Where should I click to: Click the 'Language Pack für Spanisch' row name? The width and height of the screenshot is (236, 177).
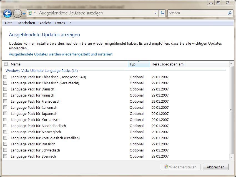pos(33,156)
